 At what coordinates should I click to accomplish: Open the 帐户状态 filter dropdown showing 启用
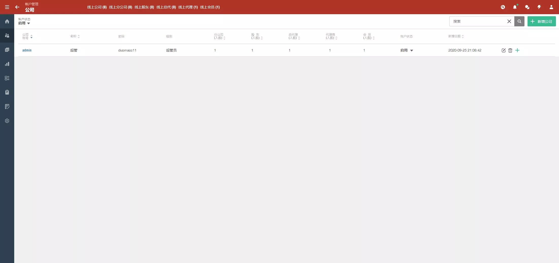pos(24,23)
